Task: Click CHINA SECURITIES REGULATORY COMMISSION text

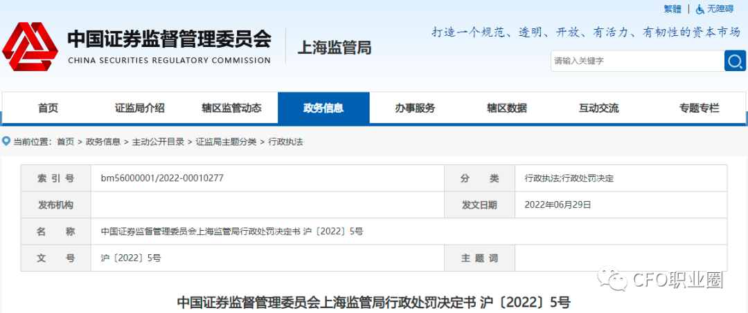Action: coord(170,60)
